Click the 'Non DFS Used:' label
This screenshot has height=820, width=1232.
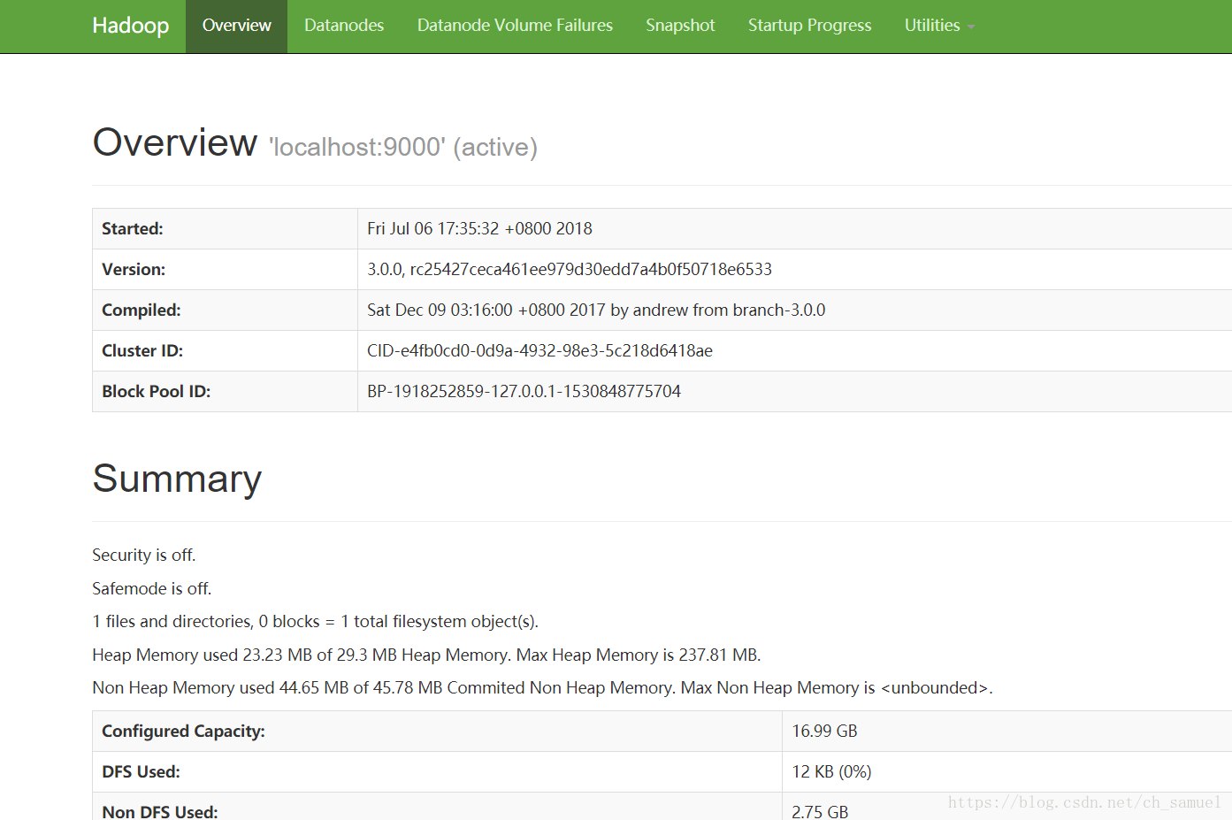point(160,811)
